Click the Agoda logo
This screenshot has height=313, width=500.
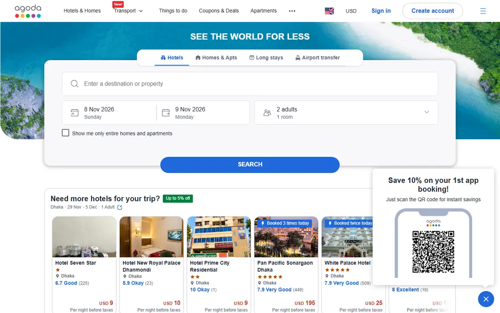point(28,11)
